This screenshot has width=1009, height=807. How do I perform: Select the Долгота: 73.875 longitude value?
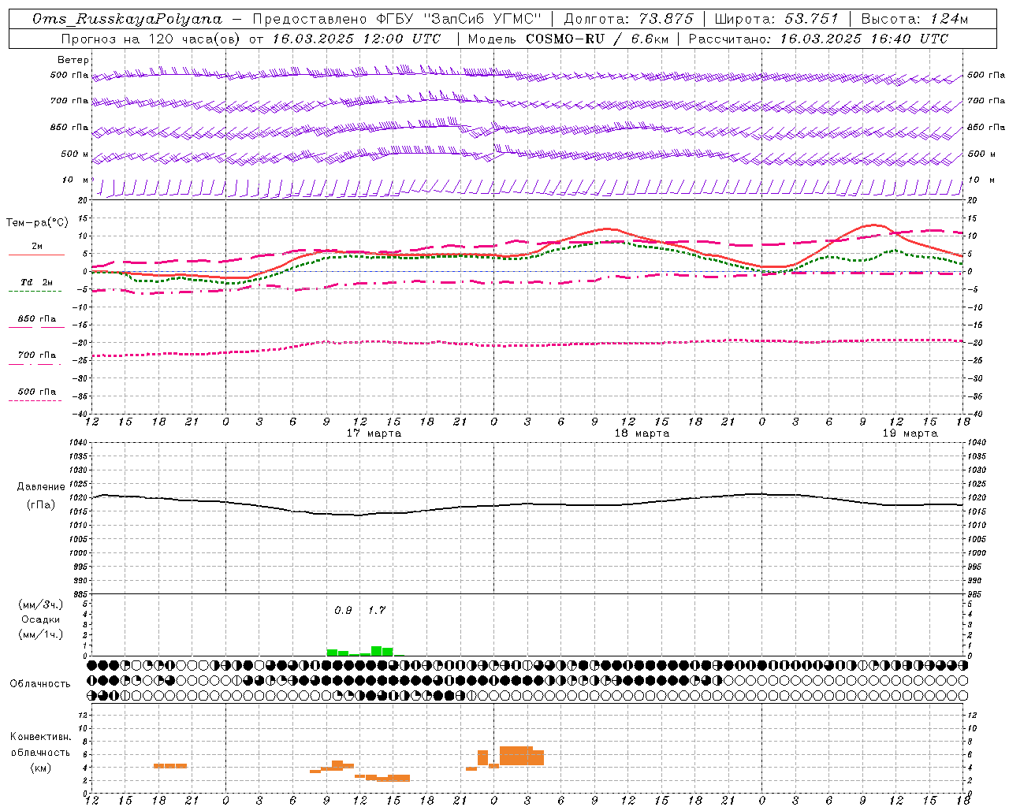click(x=628, y=19)
